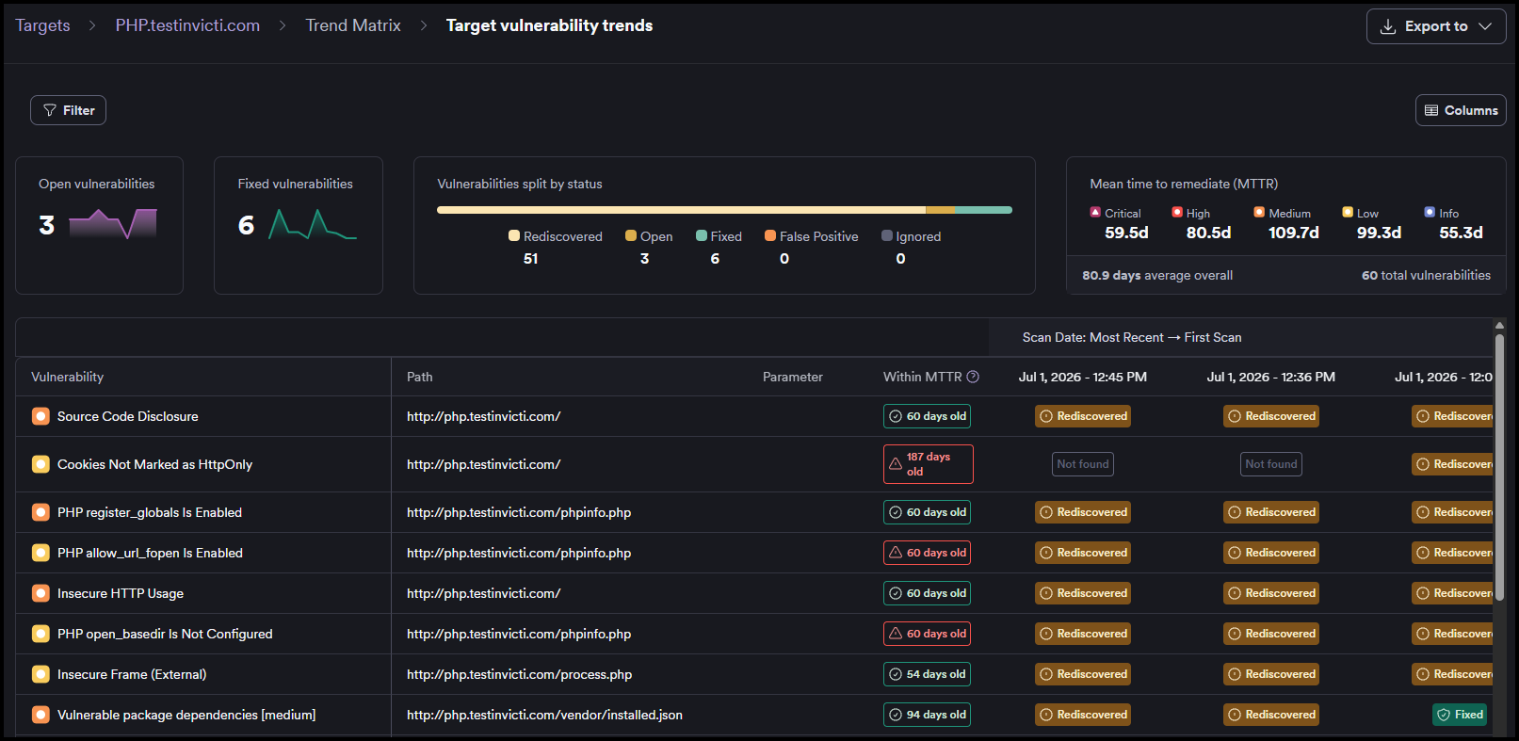Click the process.php path cell
Screen dimensions: 1519x741
coord(520,674)
